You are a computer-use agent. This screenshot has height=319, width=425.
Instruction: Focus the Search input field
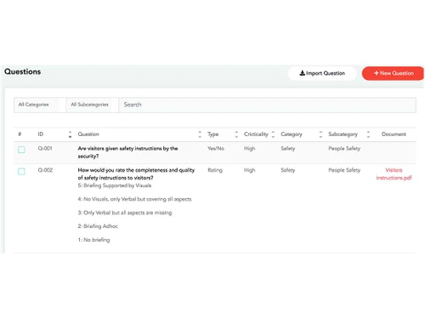(268, 105)
